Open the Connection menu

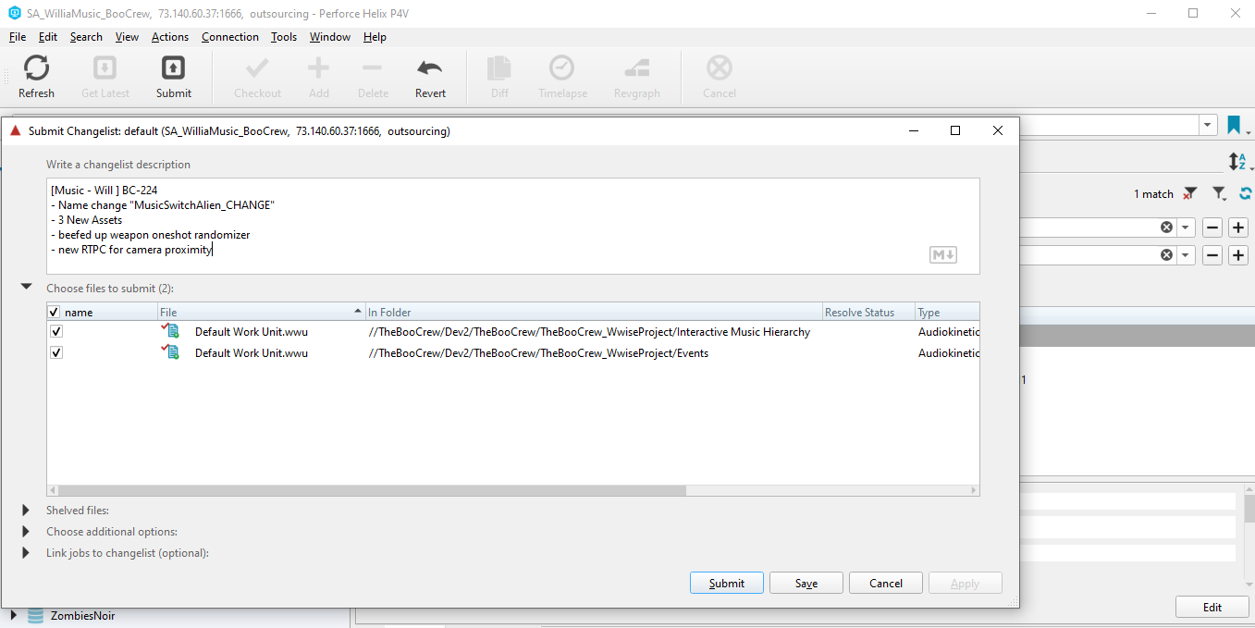tap(229, 37)
